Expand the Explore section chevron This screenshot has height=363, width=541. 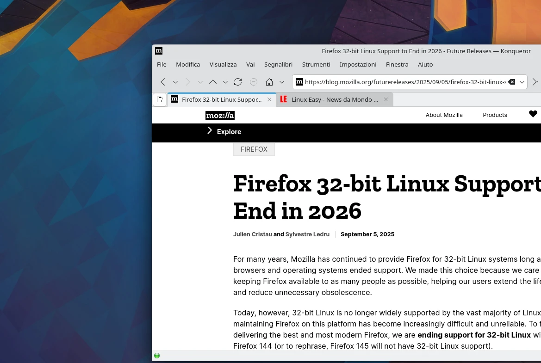(210, 131)
